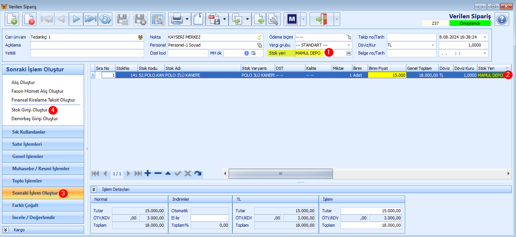Click the printer icon
Screen dimensions: 516x237
point(177,19)
